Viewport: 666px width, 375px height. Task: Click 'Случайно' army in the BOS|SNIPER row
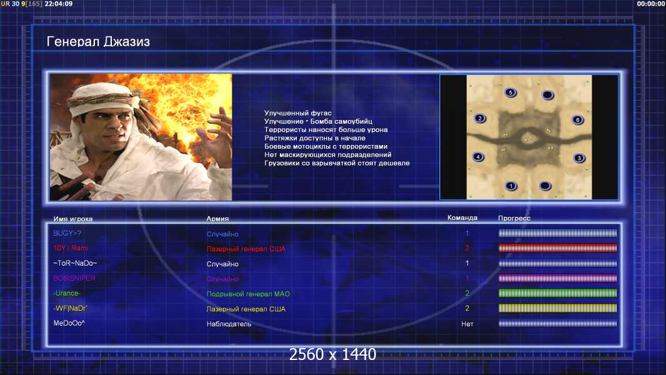[222, 279]
